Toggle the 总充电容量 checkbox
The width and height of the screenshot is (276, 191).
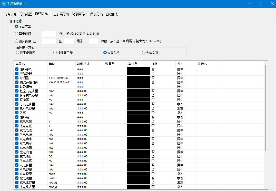click(17, 104)
